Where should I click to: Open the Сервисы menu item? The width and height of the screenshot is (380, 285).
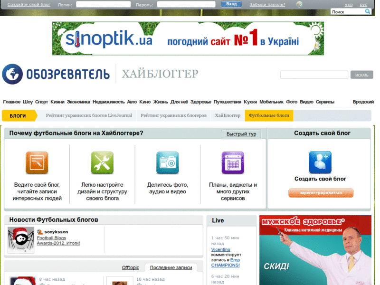pos(325,102)
